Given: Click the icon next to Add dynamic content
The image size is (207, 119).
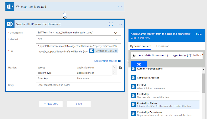Looking at the screenshot, I should click(119, 61).
